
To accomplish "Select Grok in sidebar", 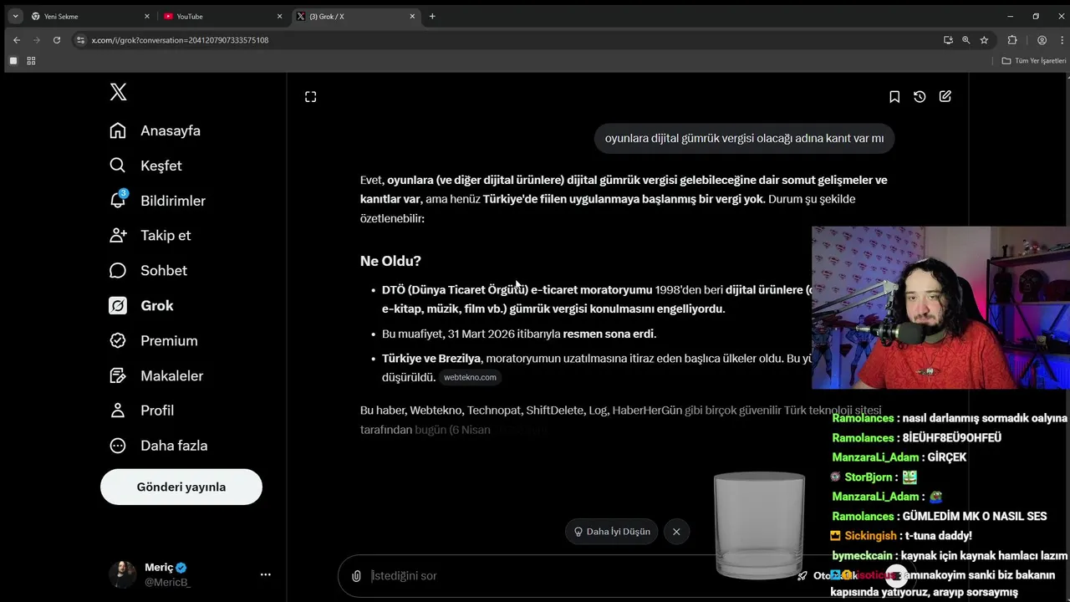I will click(141, 305).
